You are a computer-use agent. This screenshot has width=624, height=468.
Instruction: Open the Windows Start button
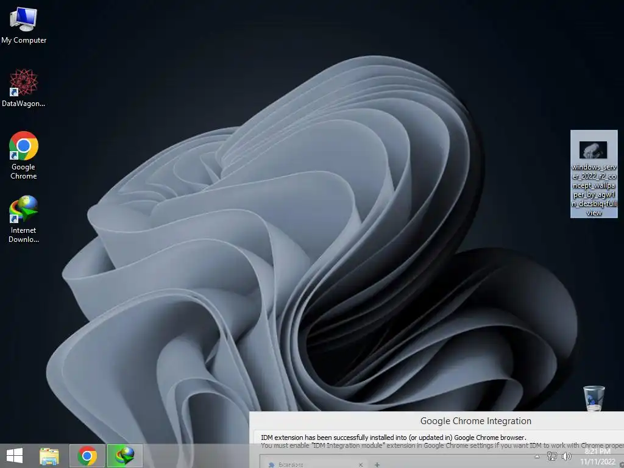[15, 456]
